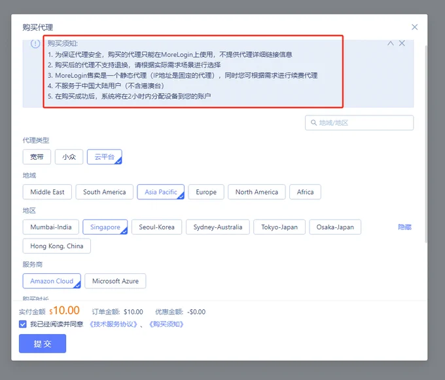Pick Mumbai-India location
445x380 pixels.
[51, 227]
